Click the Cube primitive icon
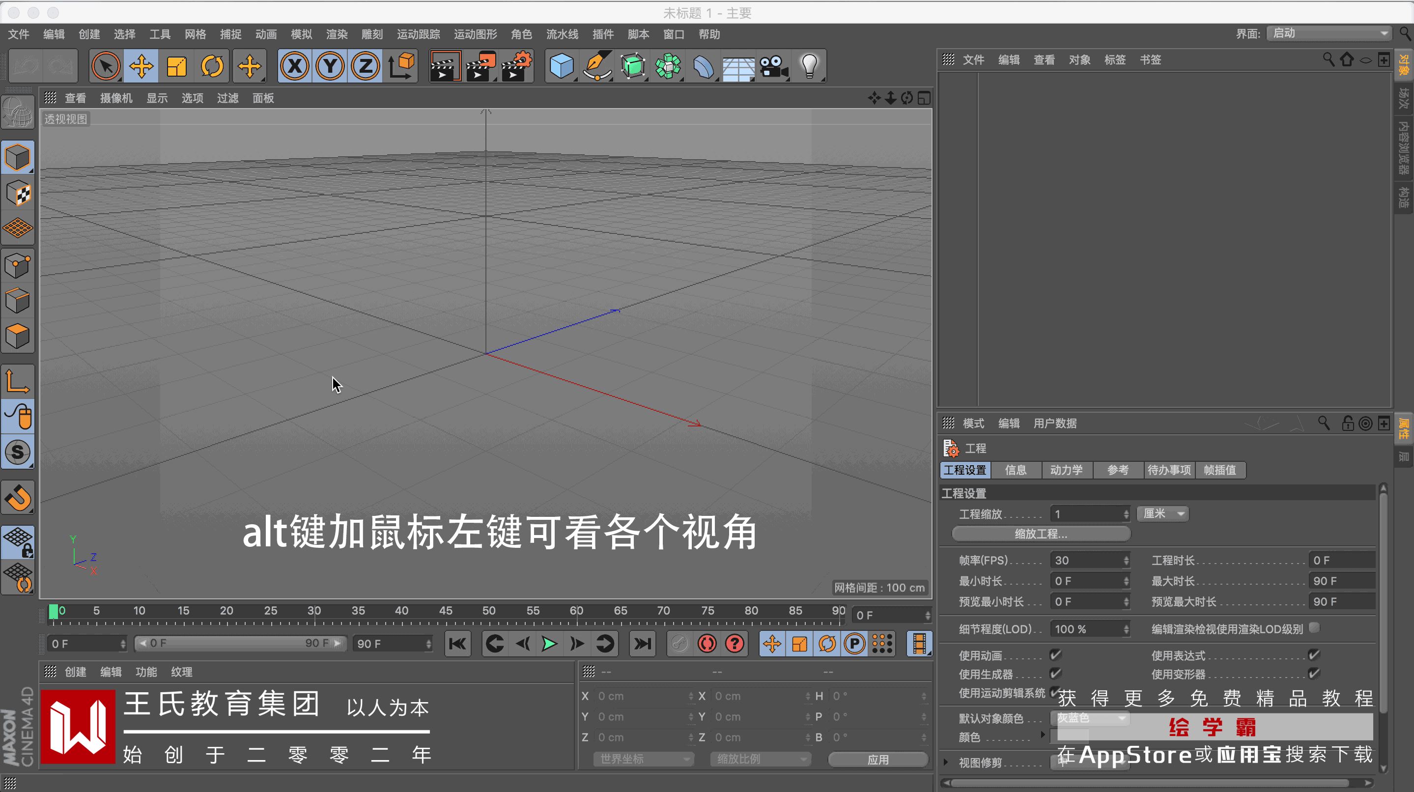The width and height of the screenshot is (1414, 792). tap(561, 66)
